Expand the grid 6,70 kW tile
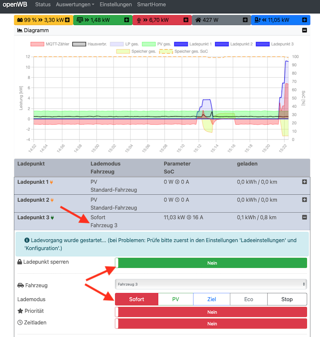Image resolution: width=320 pixels, height=337 pixels. [186, 20]
